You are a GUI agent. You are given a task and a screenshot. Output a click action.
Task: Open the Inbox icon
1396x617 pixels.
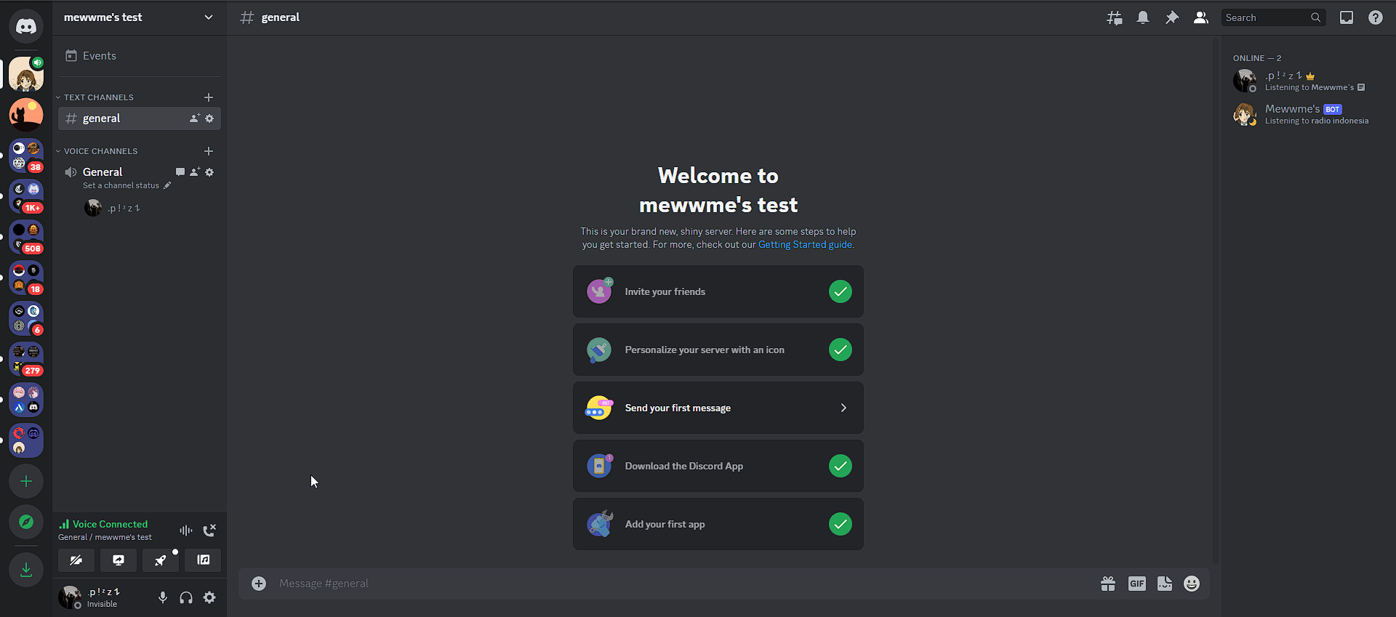(1347, 17)
